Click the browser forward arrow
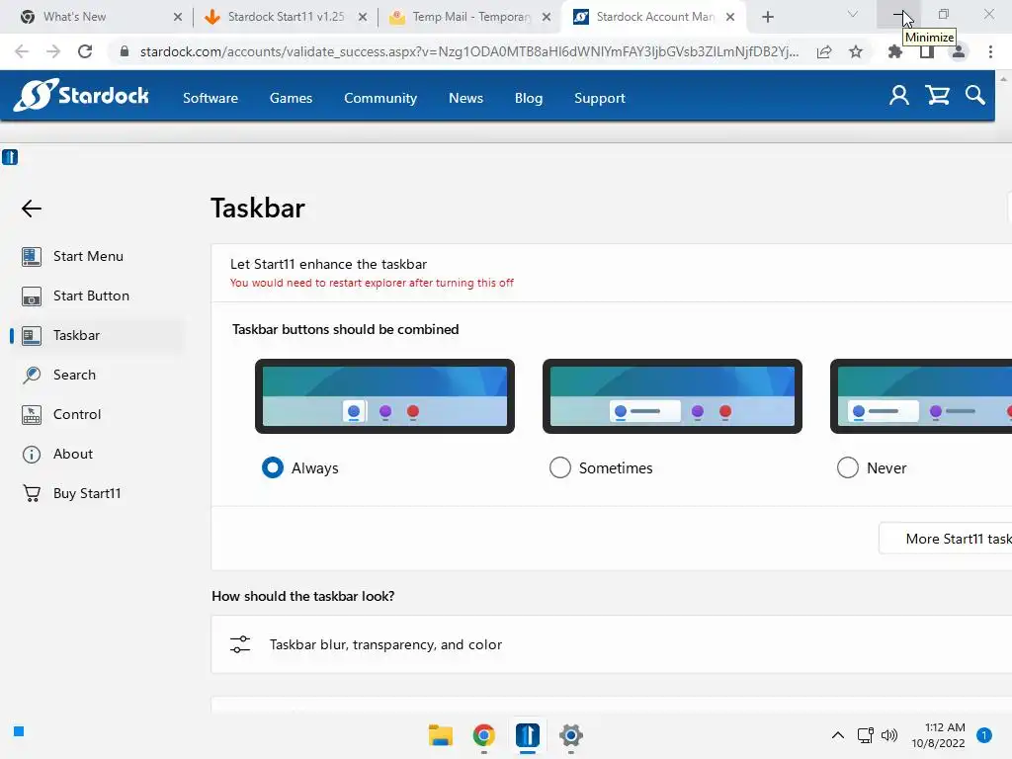The image size is (1012, 759). (x=53, y=51)
